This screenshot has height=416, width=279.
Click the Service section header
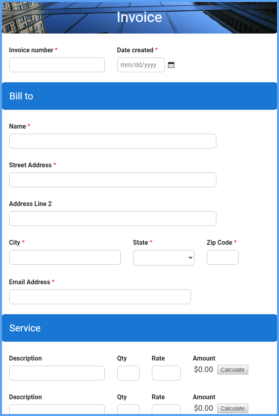(139, 328)
